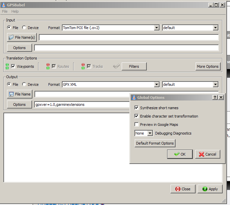Expand the Debugging Diagnostics None dropdown

(x=143, y=133)
